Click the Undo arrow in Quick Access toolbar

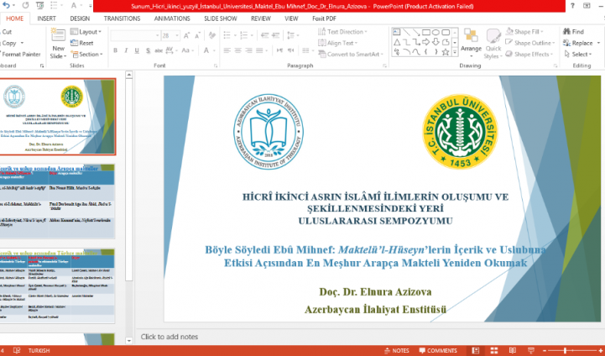[6, 5]
